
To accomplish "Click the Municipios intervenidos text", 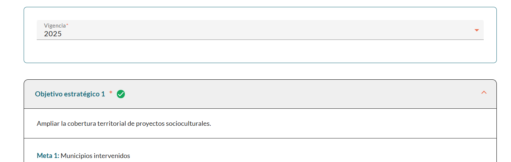I will (95, 156).
